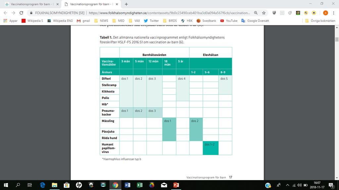The height and width of the screenshot is (190, 339).
Task: Open the Wi-Fi network tray icon
Action: [x=294, y=185]
